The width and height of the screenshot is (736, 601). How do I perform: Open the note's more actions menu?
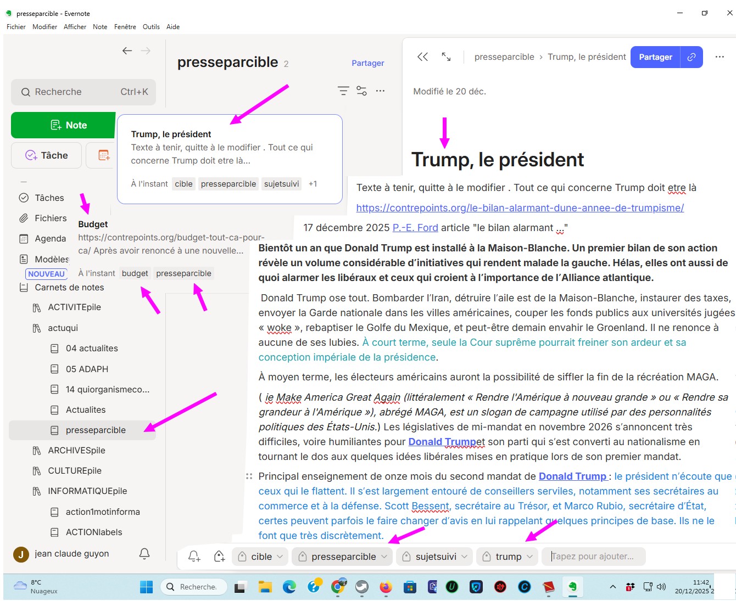coord(720,57)
